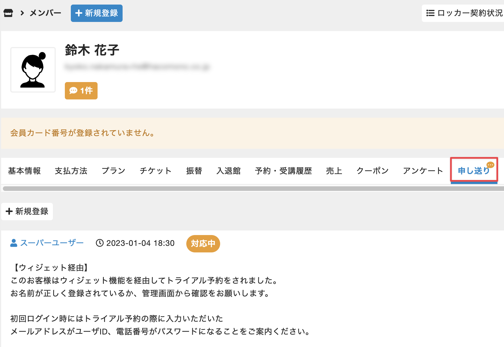Select the アンケート tab
This screenshot has width=504, height=347.
(x=423, y=171)
